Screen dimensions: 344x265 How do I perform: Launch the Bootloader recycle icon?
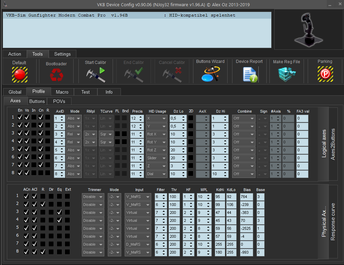(56, 75)
